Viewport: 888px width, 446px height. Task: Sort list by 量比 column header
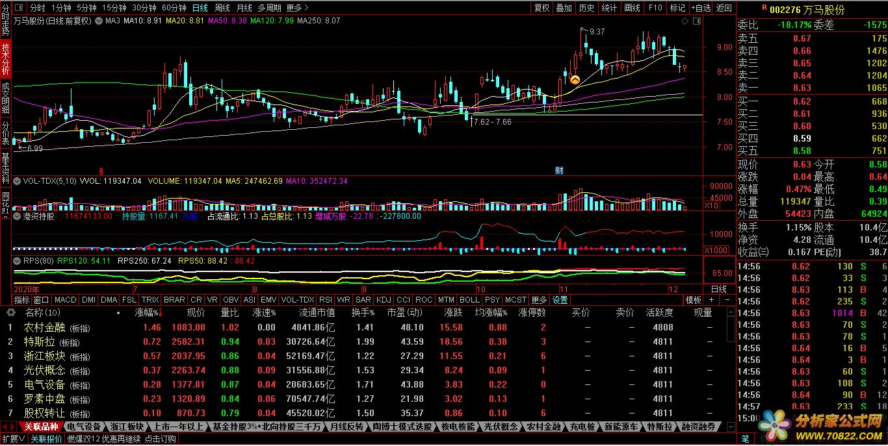229,312
